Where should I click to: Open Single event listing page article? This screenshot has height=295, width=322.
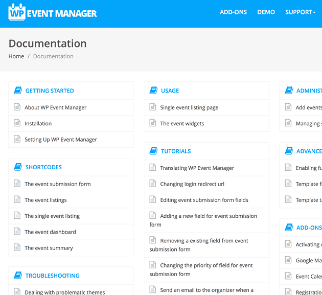click(x=189, y=107)
